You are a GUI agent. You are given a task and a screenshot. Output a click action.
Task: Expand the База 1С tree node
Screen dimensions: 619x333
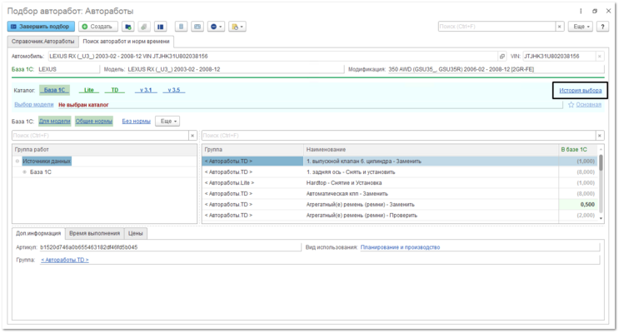click(x=24, y=172)
